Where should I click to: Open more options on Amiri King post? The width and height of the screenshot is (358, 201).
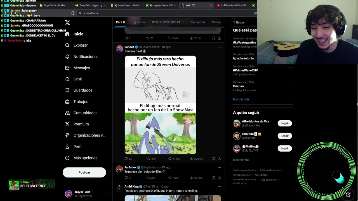[x=219, y=186]
